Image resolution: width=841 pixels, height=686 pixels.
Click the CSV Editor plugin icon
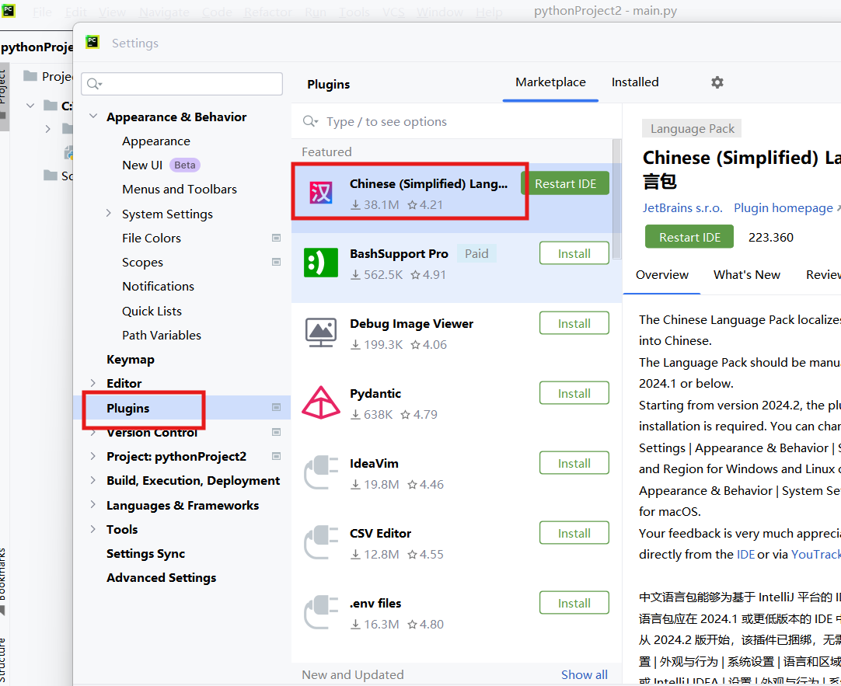[x=321, y=541]
